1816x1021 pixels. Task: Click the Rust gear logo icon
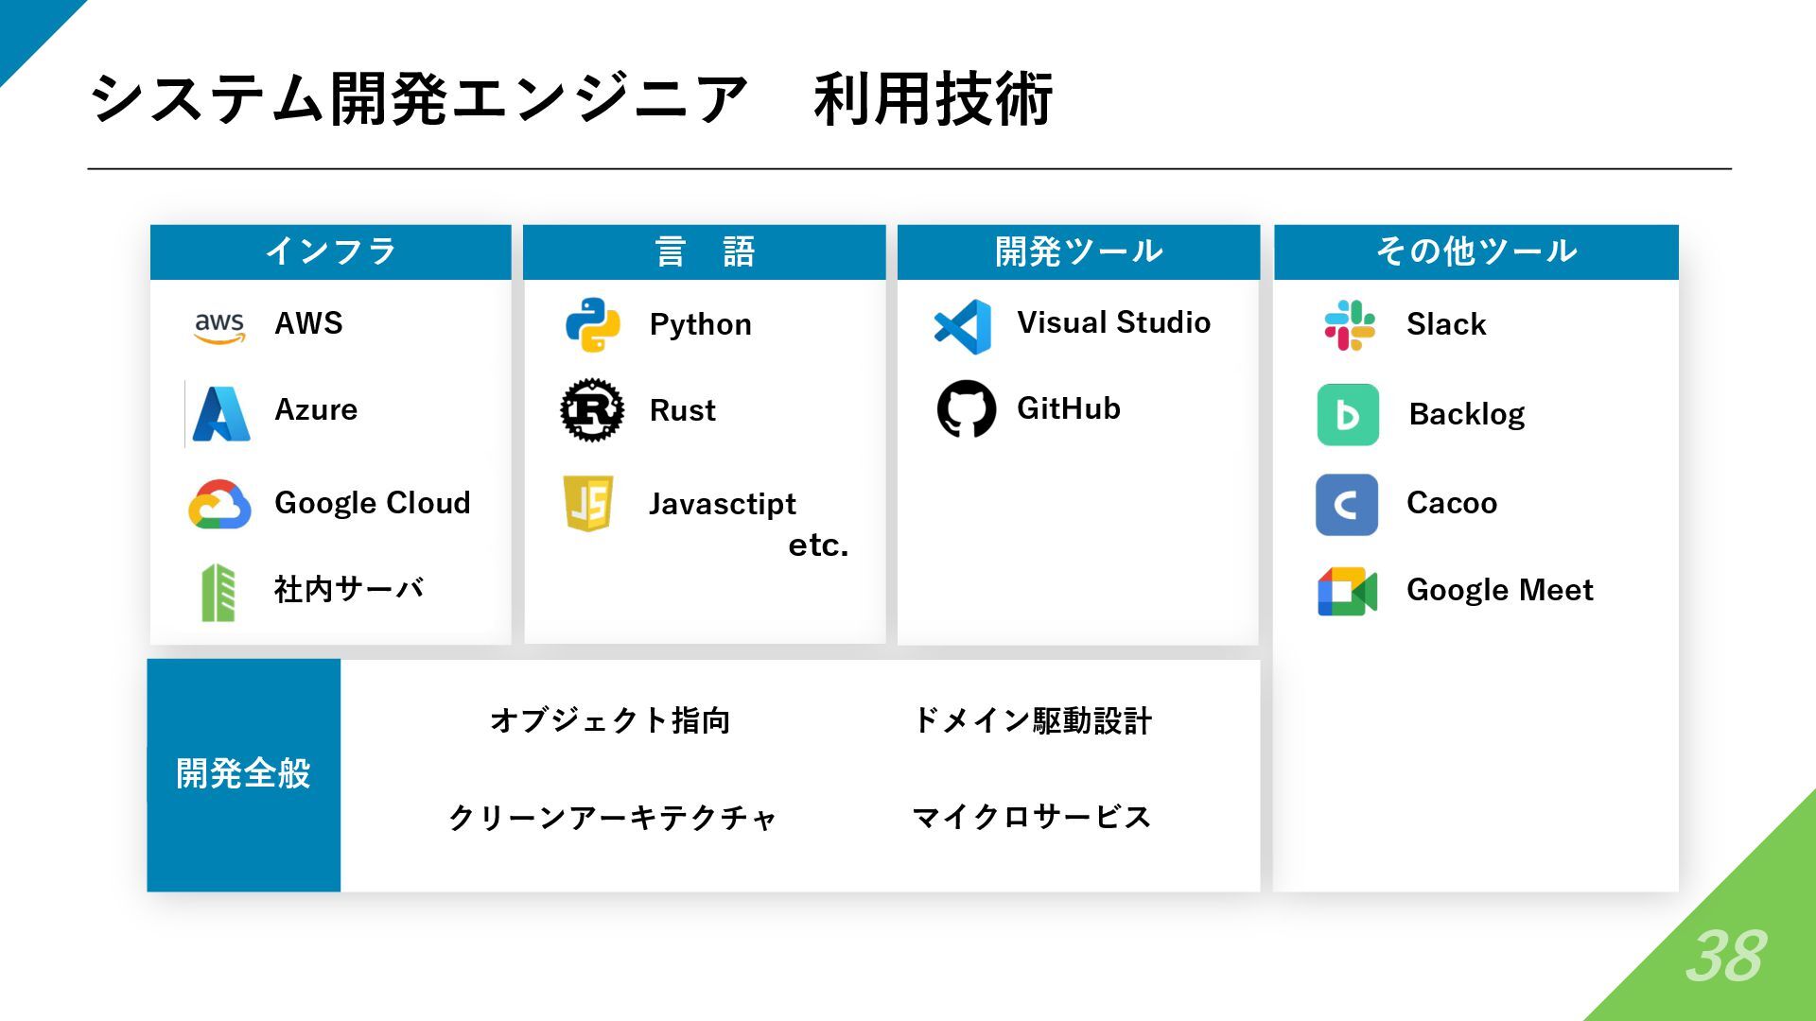point(592,410)
